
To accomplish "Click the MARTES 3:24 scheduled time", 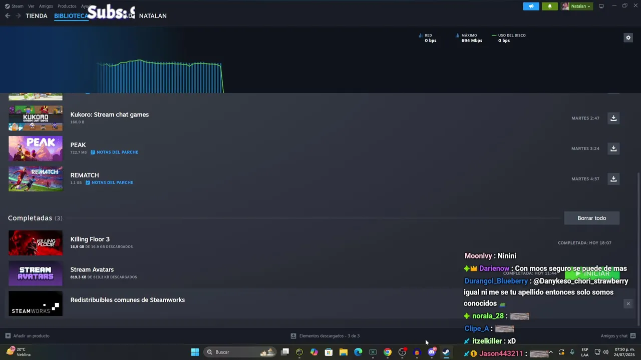I will (x=585, y=148).
